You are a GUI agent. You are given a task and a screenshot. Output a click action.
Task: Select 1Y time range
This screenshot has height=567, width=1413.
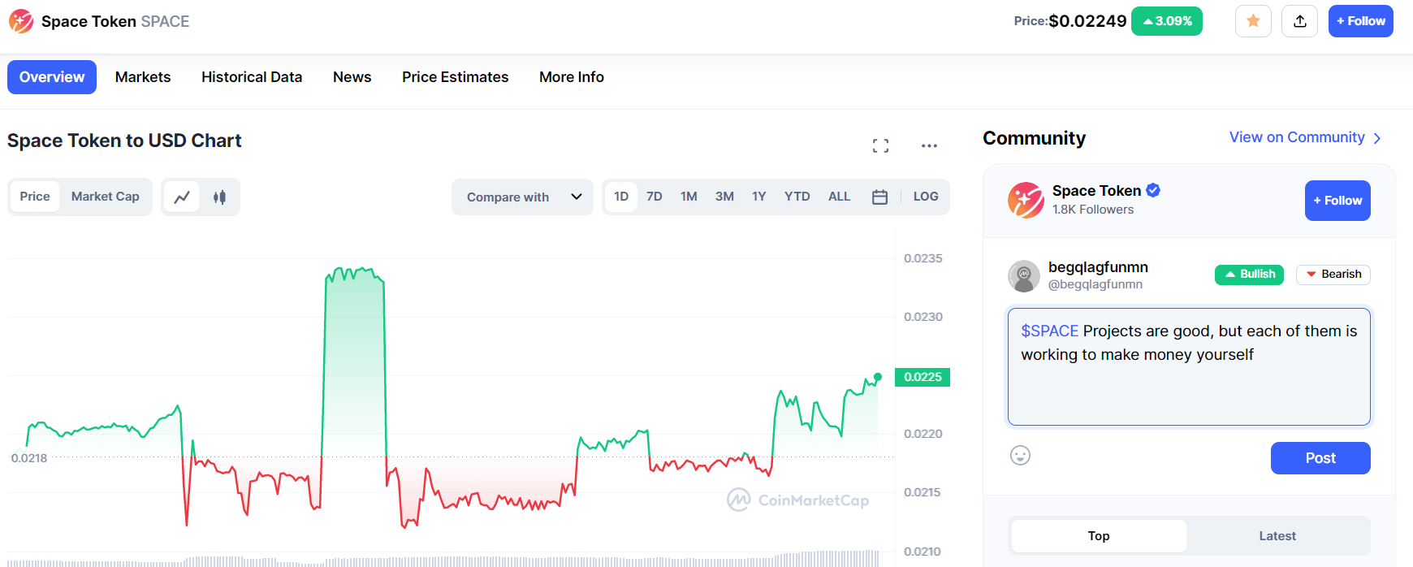pyautogui.click(x=759, y=197)
